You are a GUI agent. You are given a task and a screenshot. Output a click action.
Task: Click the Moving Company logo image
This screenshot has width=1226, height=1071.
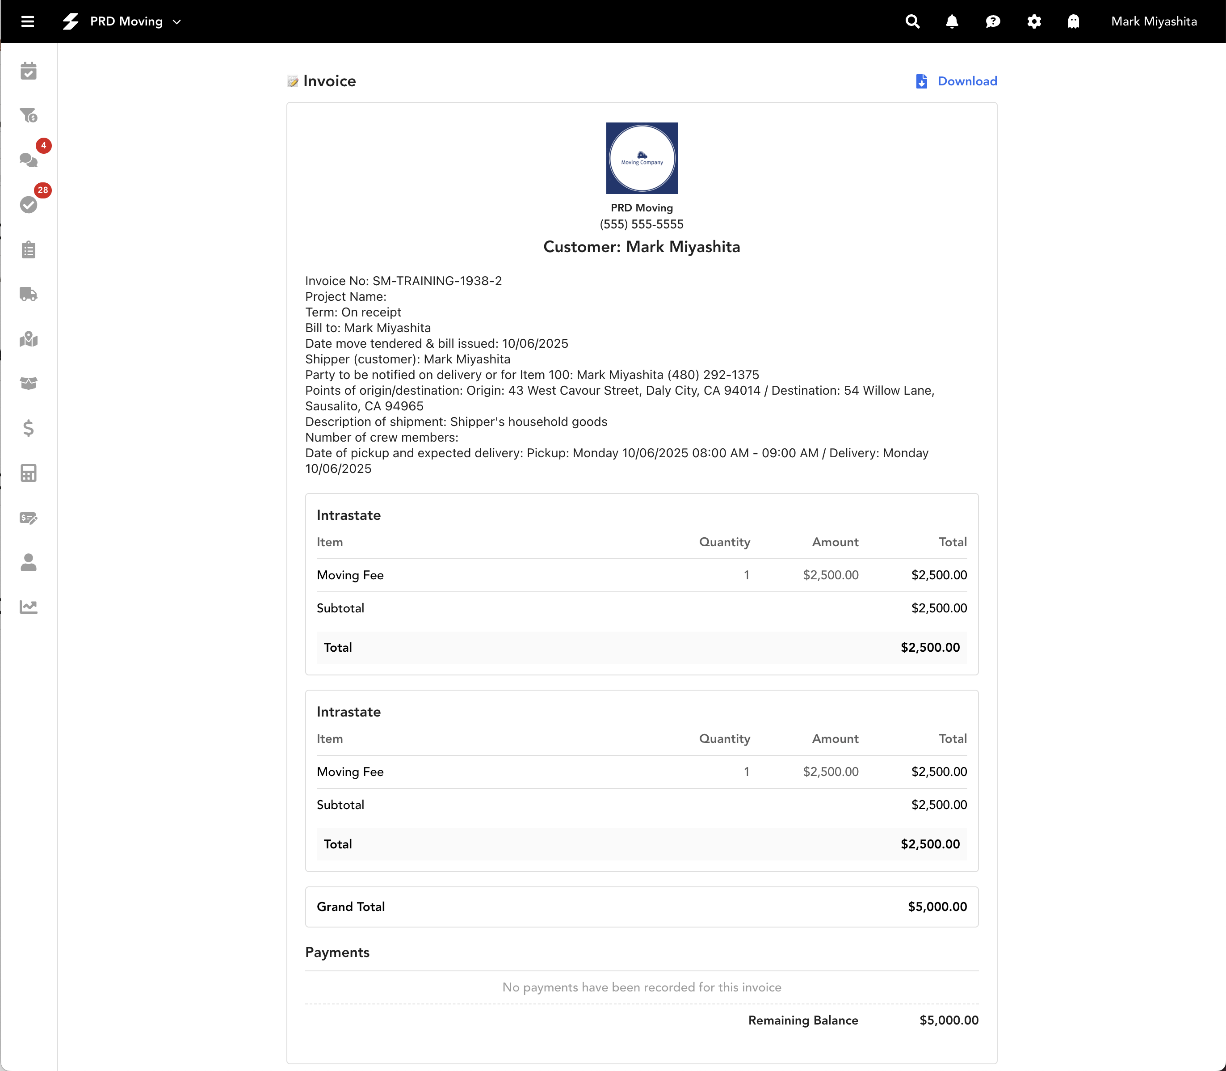[x=642, y=158]
